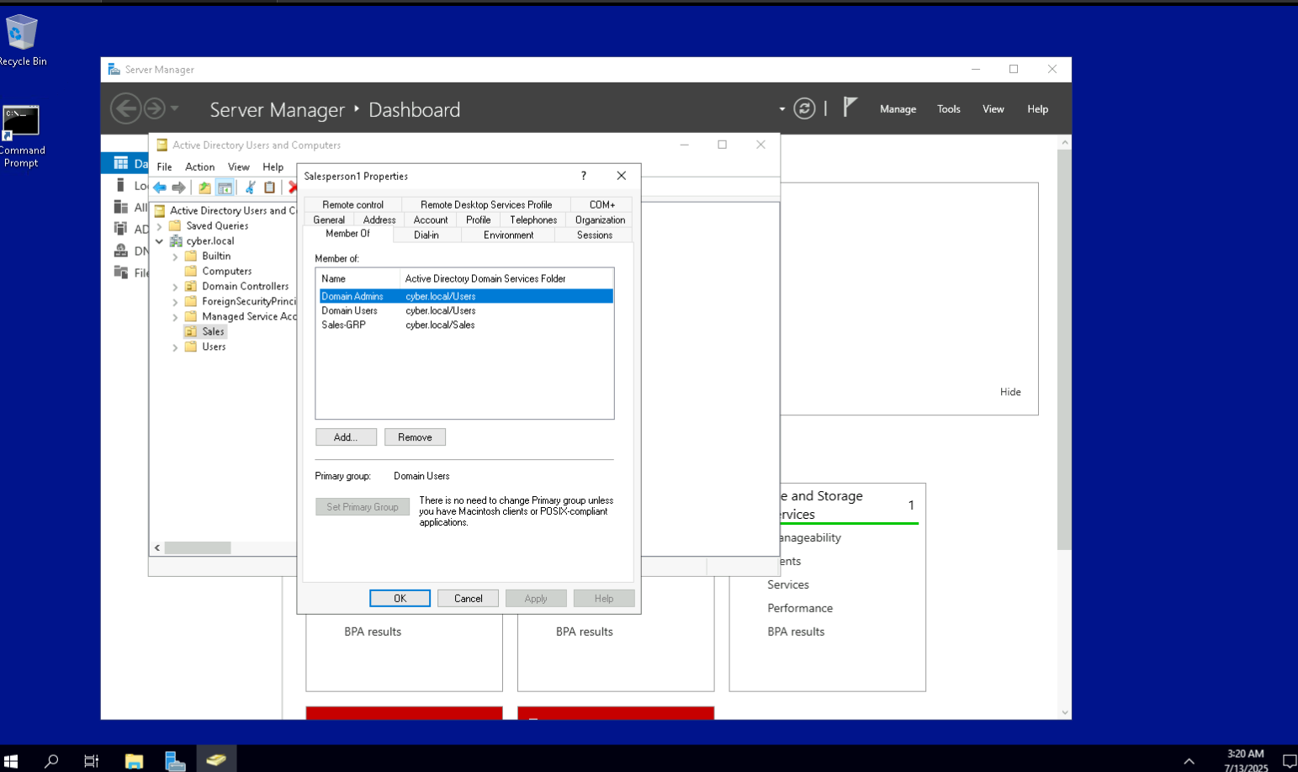Image resolution: width=1298 pixels, height=772 pixels.
Task: Select Local Server icon in sidebar
Action: pos(120,185)
